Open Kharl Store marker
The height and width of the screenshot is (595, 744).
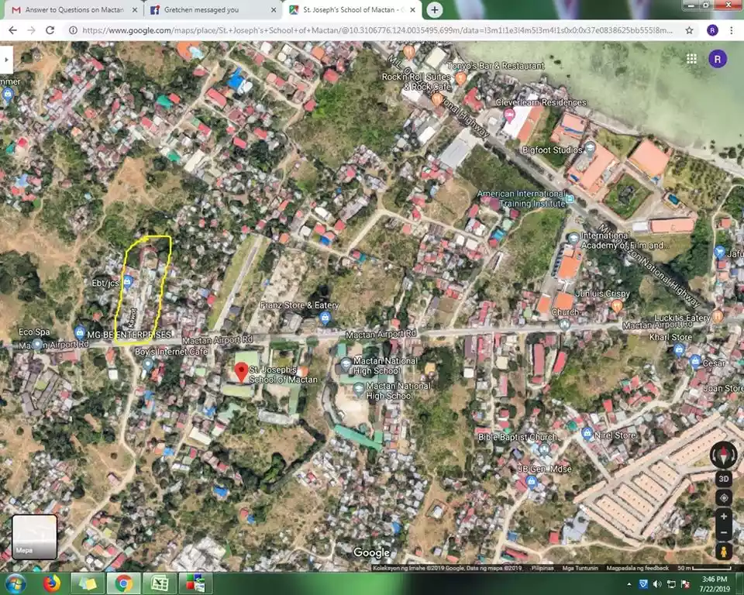[679, 349]
